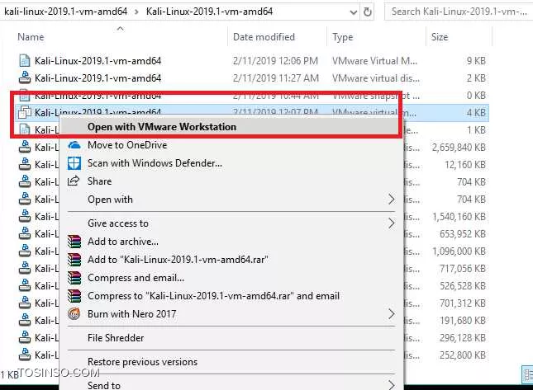Click the 252,800 KB size value
Image resolution: width=533 pixels, height=390 pixels.
coord(463,355)
